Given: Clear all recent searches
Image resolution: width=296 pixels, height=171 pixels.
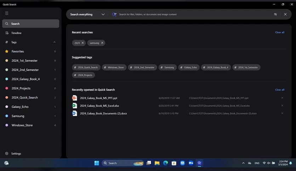Looking at the screenshot, I should [280, 33].
